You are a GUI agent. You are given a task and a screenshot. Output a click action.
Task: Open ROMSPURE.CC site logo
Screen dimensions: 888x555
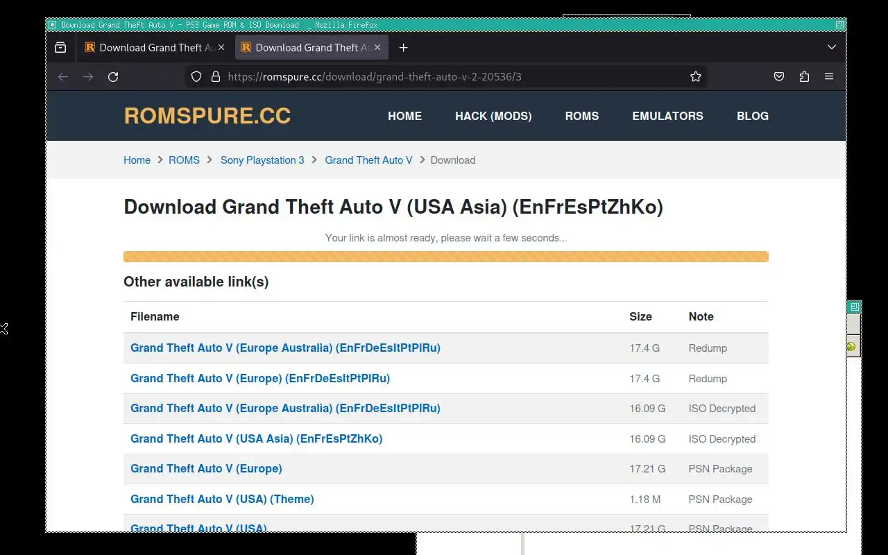pyautogui.click(x=207, y=116)
